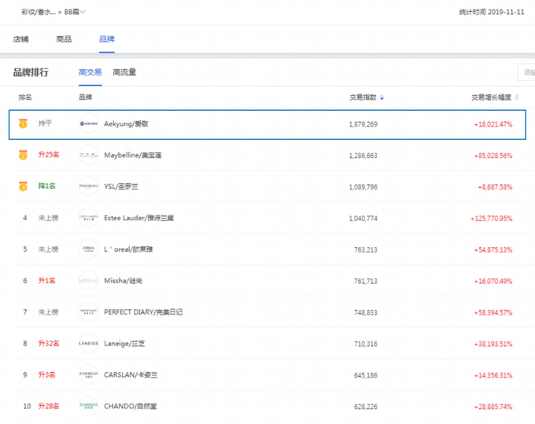Click the growth value +85,028.56%
Screen dimensions: 535x424
coord(493,156)
